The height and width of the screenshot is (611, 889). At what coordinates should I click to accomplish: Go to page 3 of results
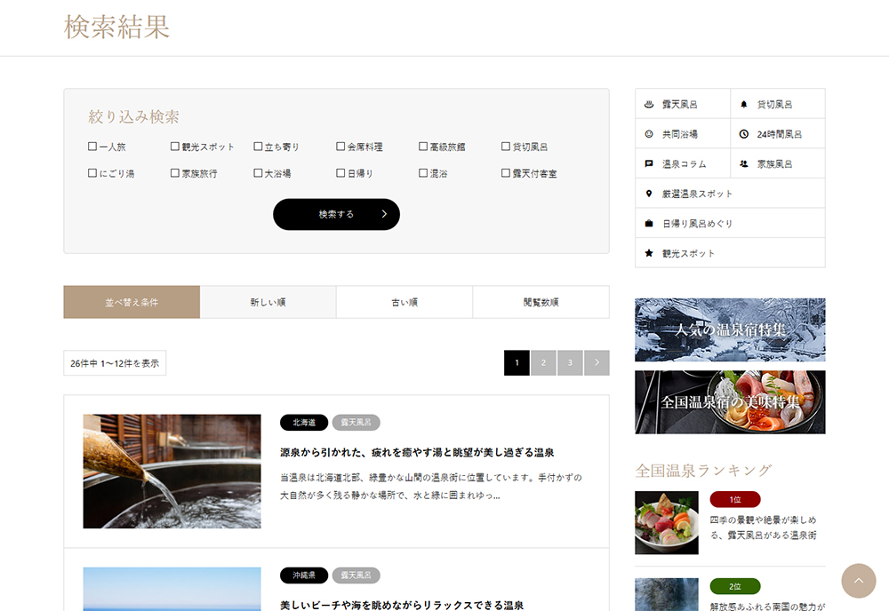click(x=570, y=363)
